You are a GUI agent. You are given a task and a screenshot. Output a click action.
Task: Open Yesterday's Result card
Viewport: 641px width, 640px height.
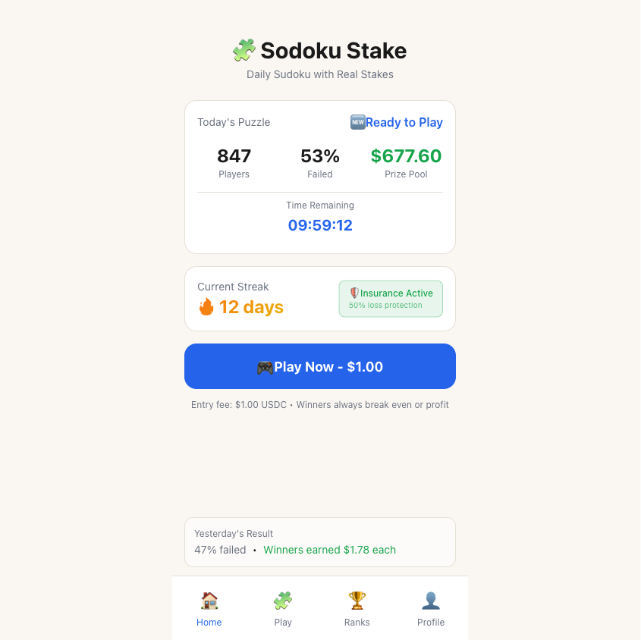[320, 541]
